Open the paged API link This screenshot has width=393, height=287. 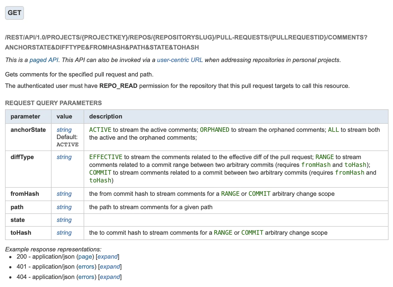tap(44, 60)
